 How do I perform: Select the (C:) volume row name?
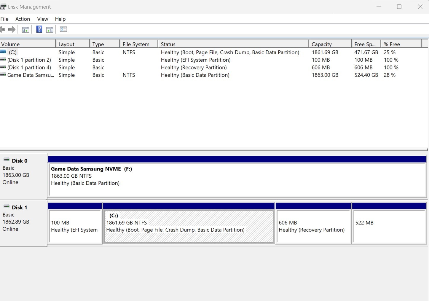[x=13, y=52]
